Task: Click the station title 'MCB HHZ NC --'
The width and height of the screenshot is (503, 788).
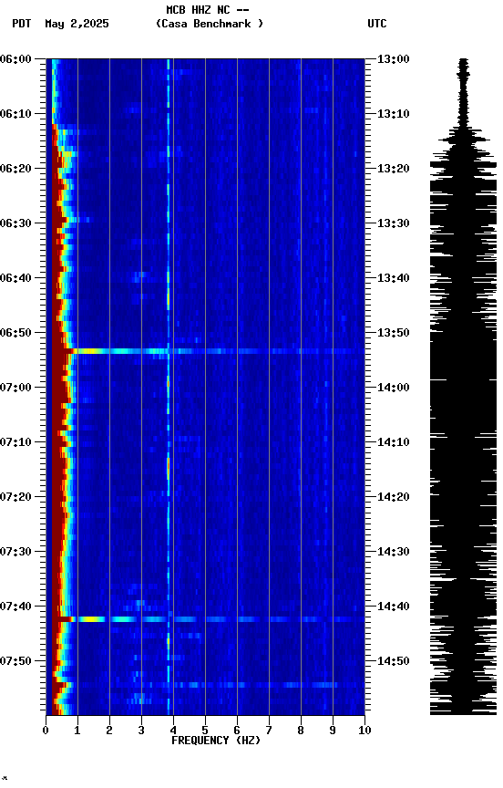Action: point(208,10)
